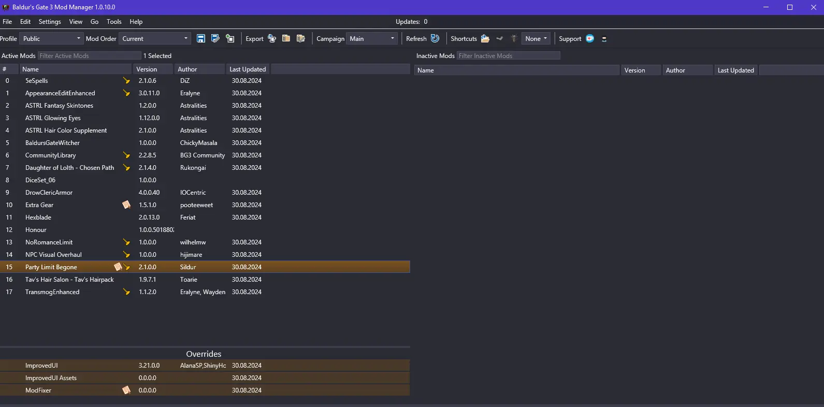Viewport: 824px width, 407px height.
Task: Click the inactive mods Author column header
Action: click(x=688, y=70)
